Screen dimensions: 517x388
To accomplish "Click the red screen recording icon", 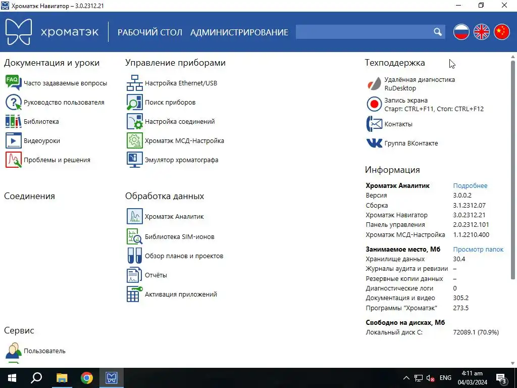I will click(x=374, y=104).
